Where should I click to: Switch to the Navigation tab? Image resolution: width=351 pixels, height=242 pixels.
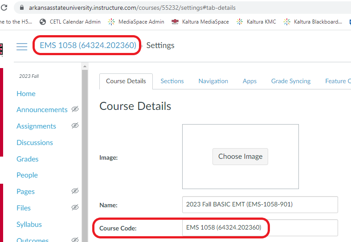coord(213,81)
